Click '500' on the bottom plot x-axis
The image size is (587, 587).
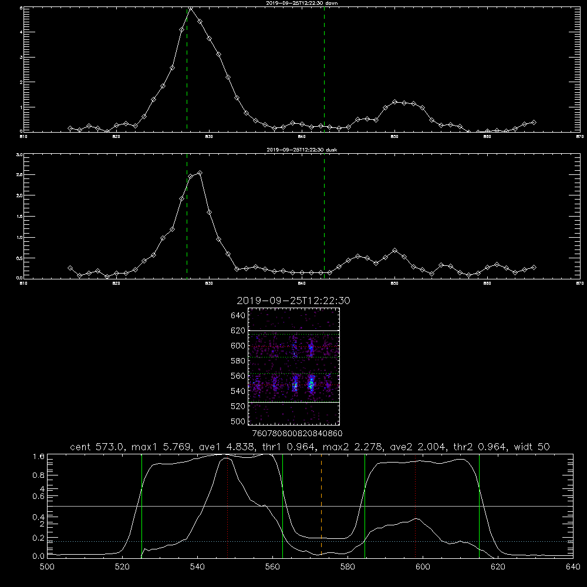pos(47,566)
